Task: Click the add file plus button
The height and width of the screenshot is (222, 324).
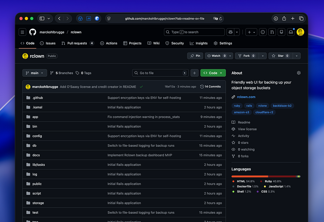Action: tap(194, 73)
